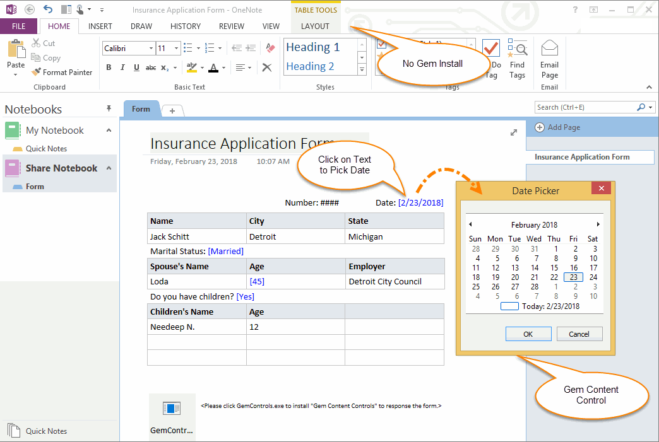Screen dimensions: 659x442
Task: Switch to the INSERT ribbon tab
Action: 100,26
